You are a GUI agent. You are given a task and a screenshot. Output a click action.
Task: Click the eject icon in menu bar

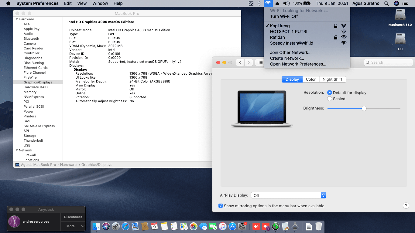pos(277,3)
